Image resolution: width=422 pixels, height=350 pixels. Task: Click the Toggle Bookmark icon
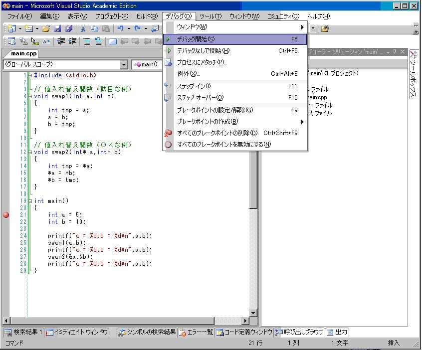113,41
